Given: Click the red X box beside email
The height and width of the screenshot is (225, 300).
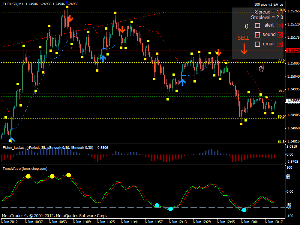Looking at the screenshot, I should 280,44.
